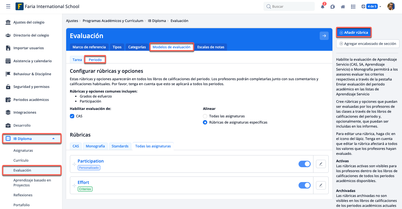Open the hamburger menu icon
Image resolution: width=402 pixels, height=209 pixels.
8,7
